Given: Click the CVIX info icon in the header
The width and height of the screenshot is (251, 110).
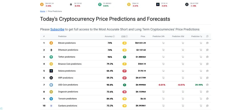Looking at the screenshot, I should point(127,36).
